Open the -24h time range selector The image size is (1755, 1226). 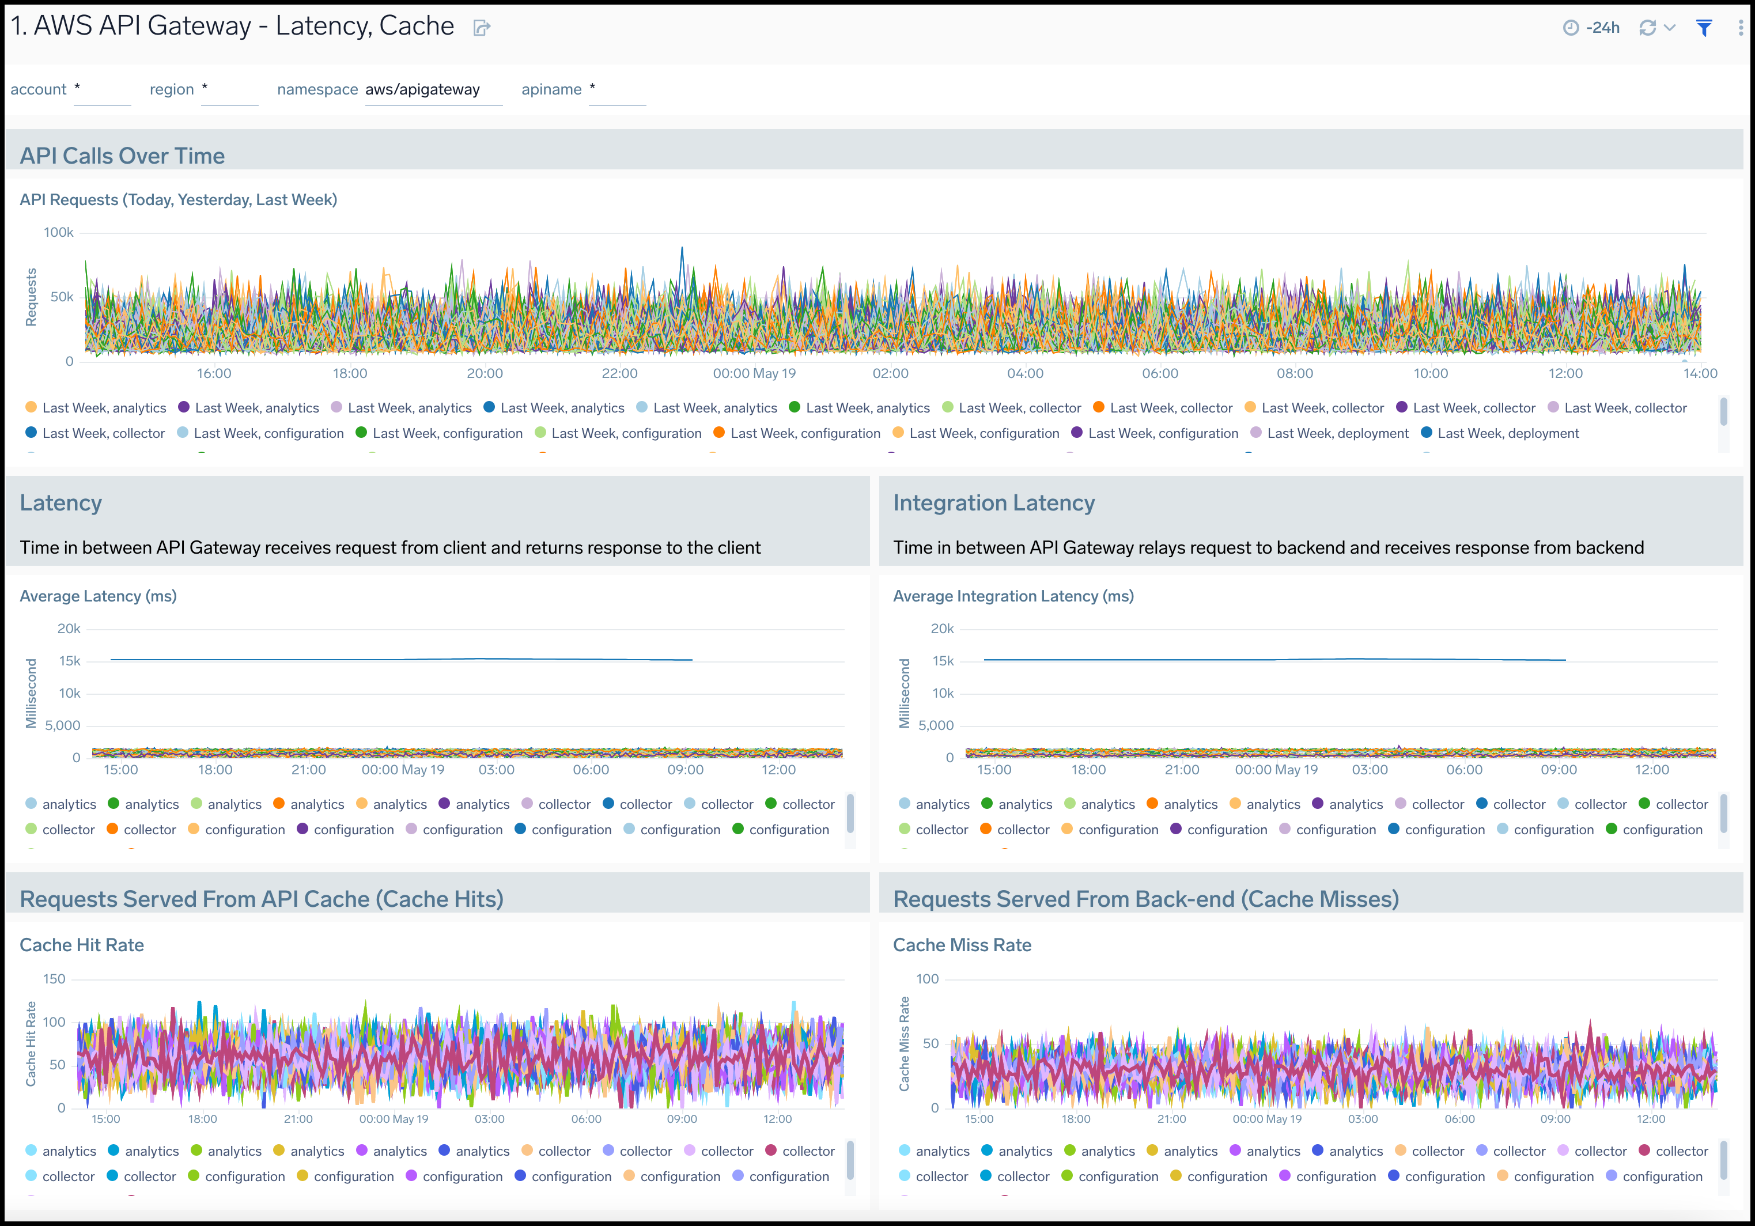coord(1603,28)
